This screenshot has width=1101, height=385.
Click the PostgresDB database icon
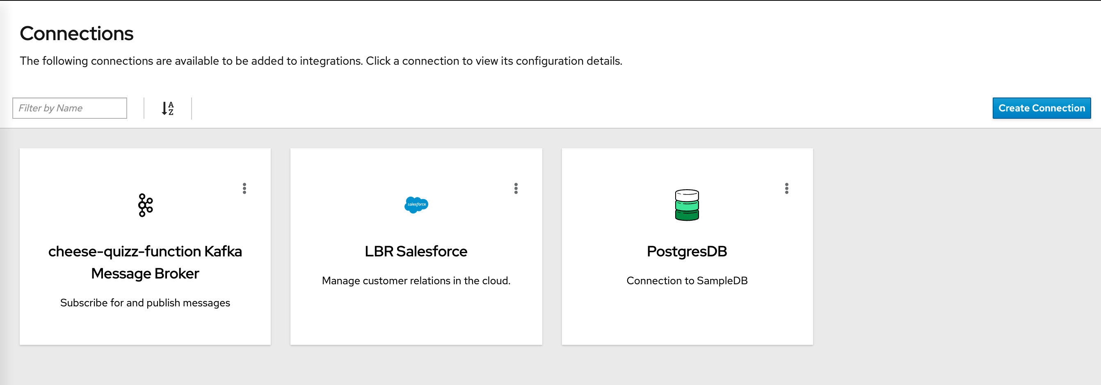point(687,205)
